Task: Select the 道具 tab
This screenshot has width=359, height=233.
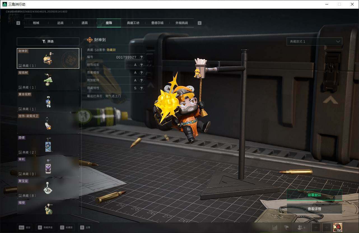Action: click(x=85, y=23)
